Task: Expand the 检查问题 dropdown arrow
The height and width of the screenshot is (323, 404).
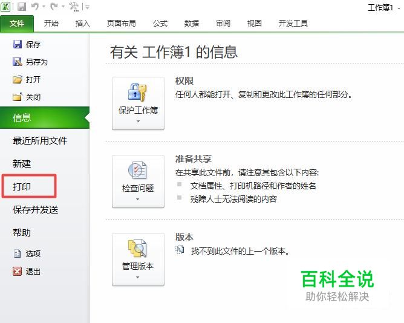Action: [137, 199]
